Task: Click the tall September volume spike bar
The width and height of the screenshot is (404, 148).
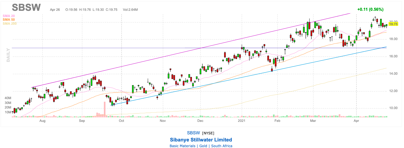Action: click(x=104, y=109)
